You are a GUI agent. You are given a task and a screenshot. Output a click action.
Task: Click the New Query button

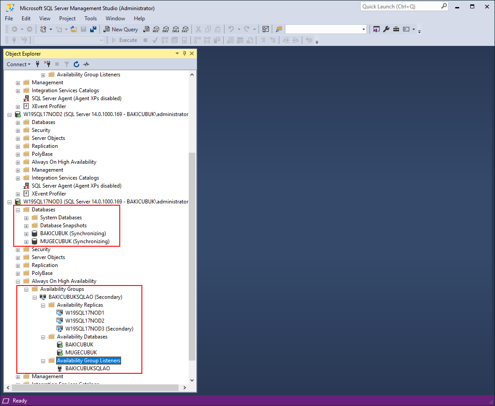pos(121,29)
